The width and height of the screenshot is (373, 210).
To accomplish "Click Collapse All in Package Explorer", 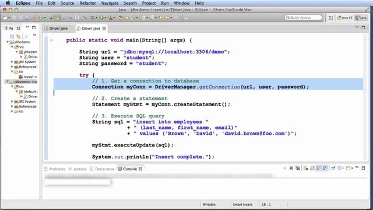I will 12,36.
